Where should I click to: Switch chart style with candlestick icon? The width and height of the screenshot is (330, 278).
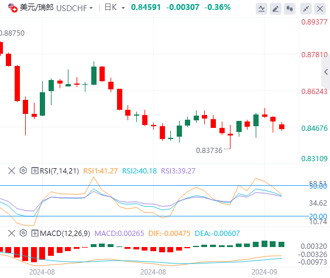point(290,9)
